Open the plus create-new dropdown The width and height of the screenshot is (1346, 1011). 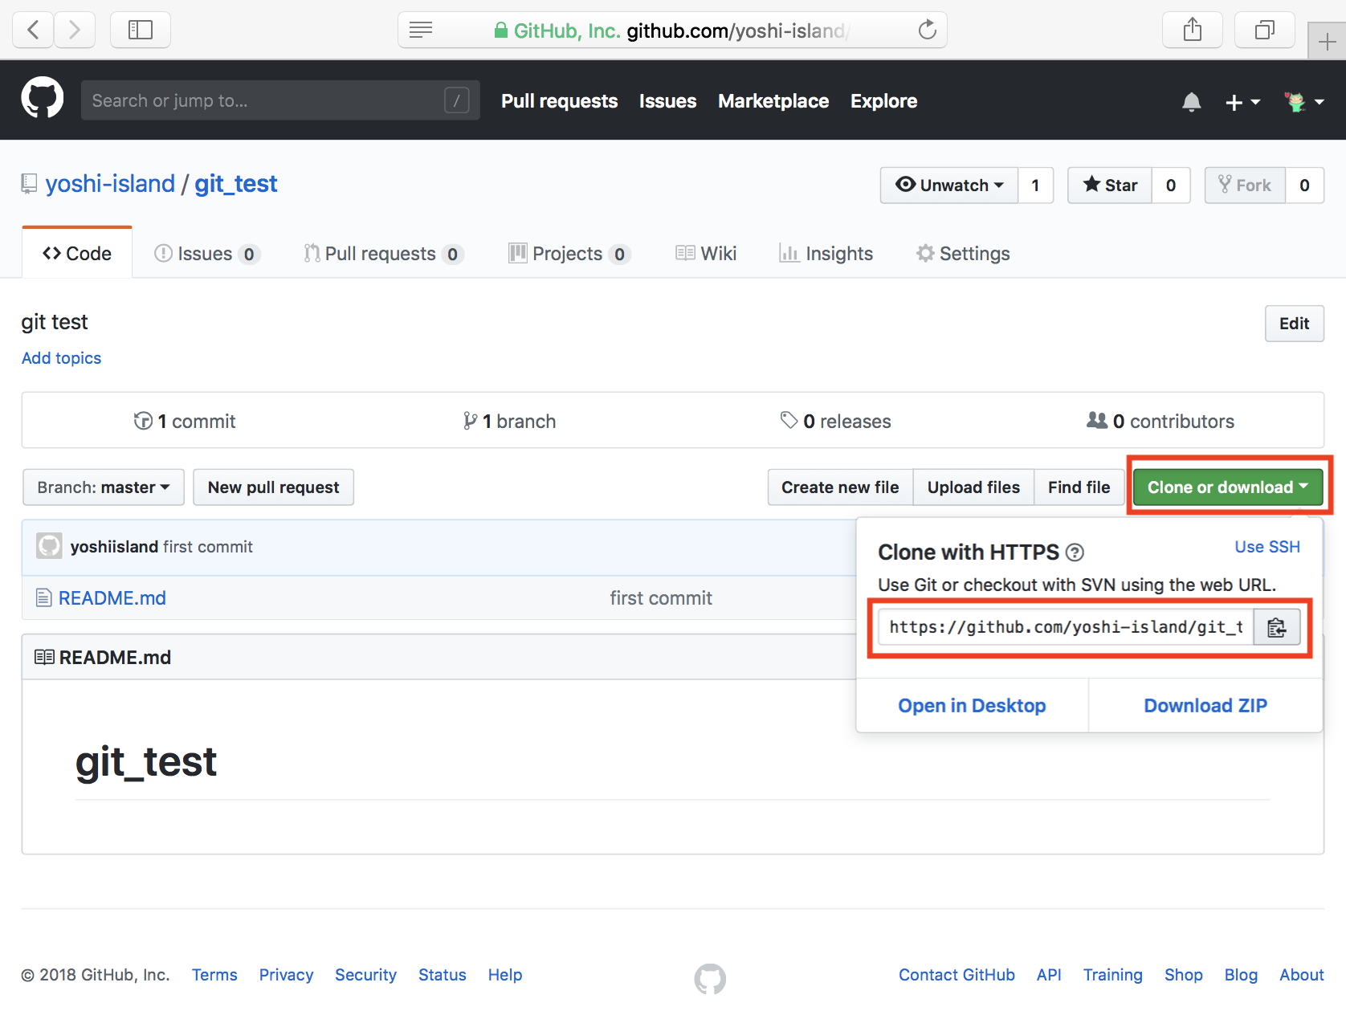[1242, 102]
